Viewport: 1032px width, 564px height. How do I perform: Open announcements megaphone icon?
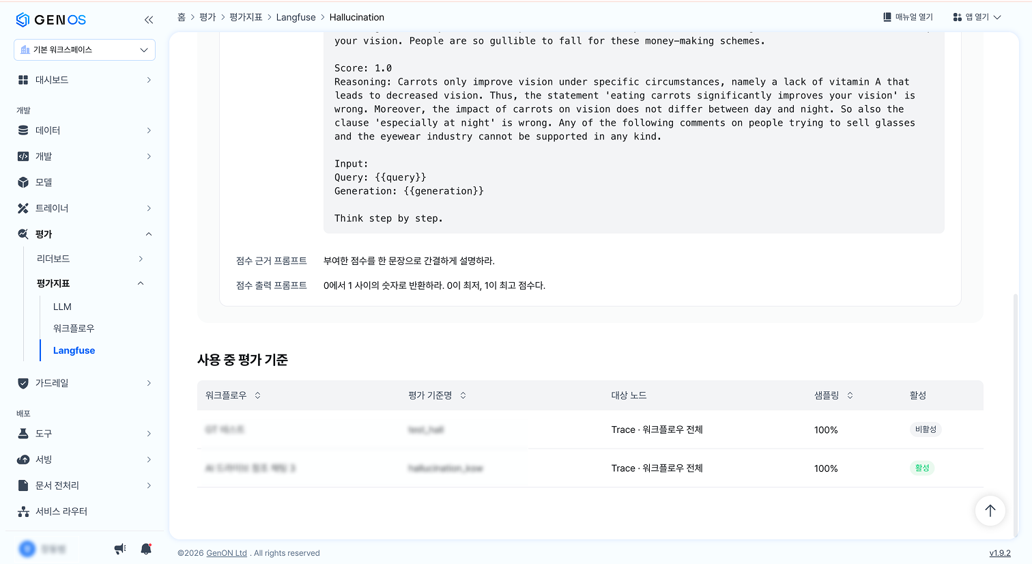tap(120, 548)
